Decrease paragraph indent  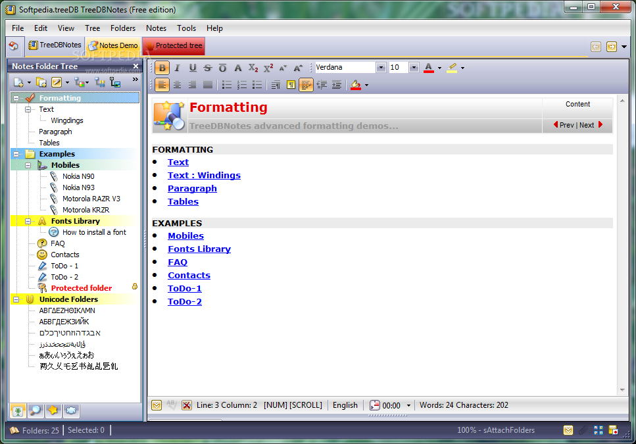[322, 85]
